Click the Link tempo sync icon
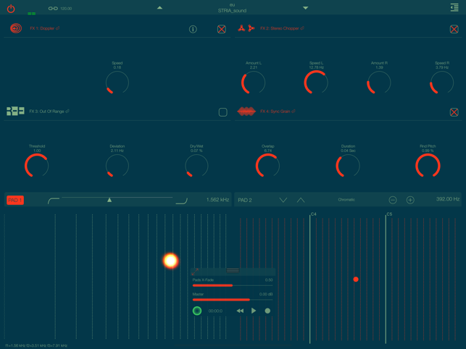Screen dimensions: 466x349 (53, 9)
